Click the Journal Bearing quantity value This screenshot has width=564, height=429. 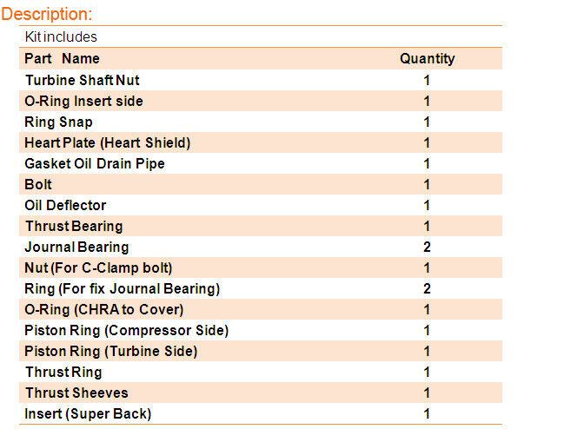point(427,247)
